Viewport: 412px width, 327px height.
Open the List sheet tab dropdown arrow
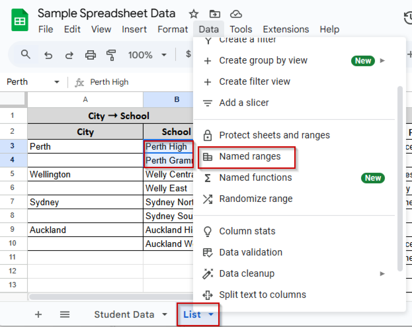(x=211, y=314)
